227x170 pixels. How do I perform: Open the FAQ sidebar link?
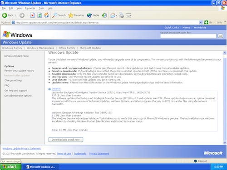[7, 86]
